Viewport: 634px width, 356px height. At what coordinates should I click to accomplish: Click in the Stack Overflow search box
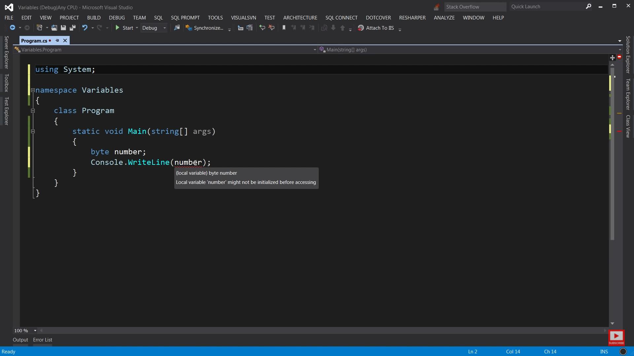click(475, 7)
